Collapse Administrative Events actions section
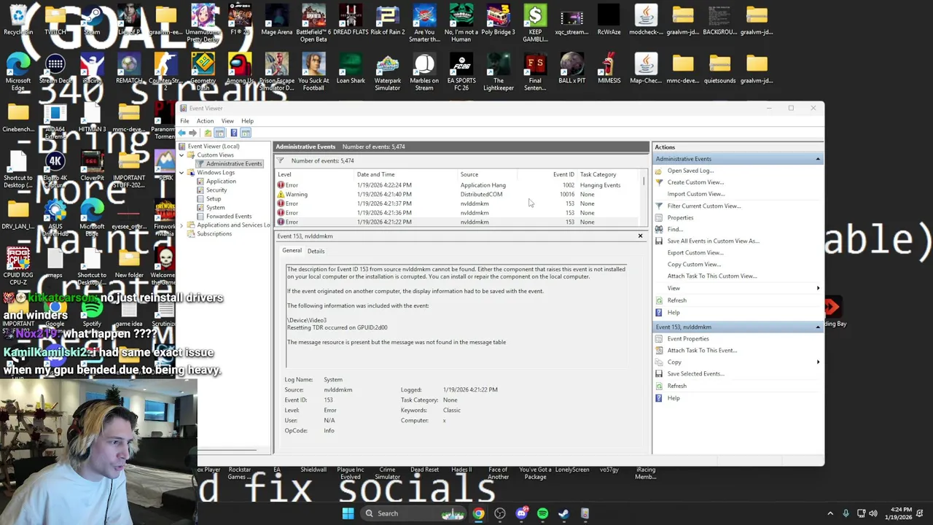Image resolution: width=933 pixels, height=525 pixels. 818,159
